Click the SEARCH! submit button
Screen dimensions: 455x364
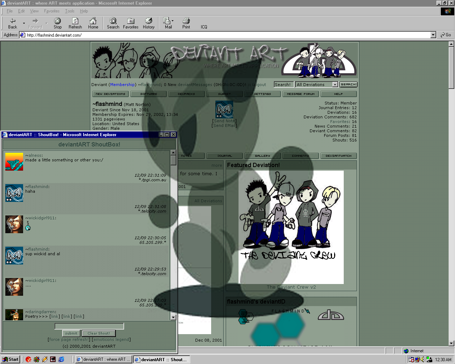(348, 85)
